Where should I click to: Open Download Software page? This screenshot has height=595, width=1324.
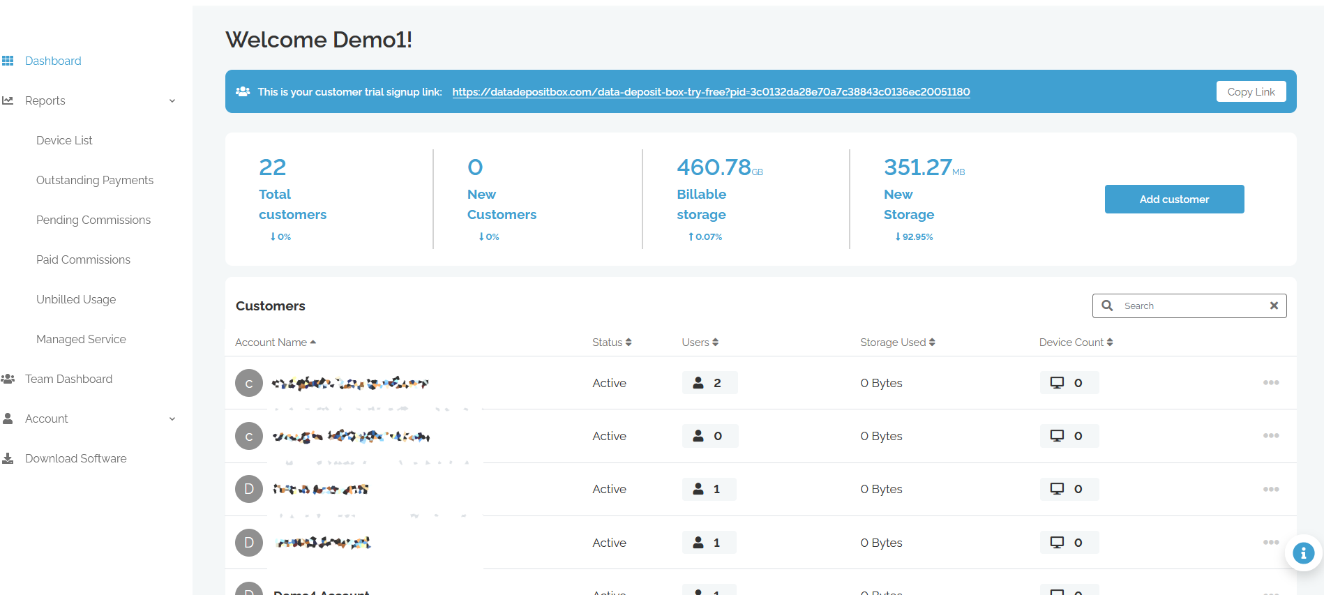75,458
